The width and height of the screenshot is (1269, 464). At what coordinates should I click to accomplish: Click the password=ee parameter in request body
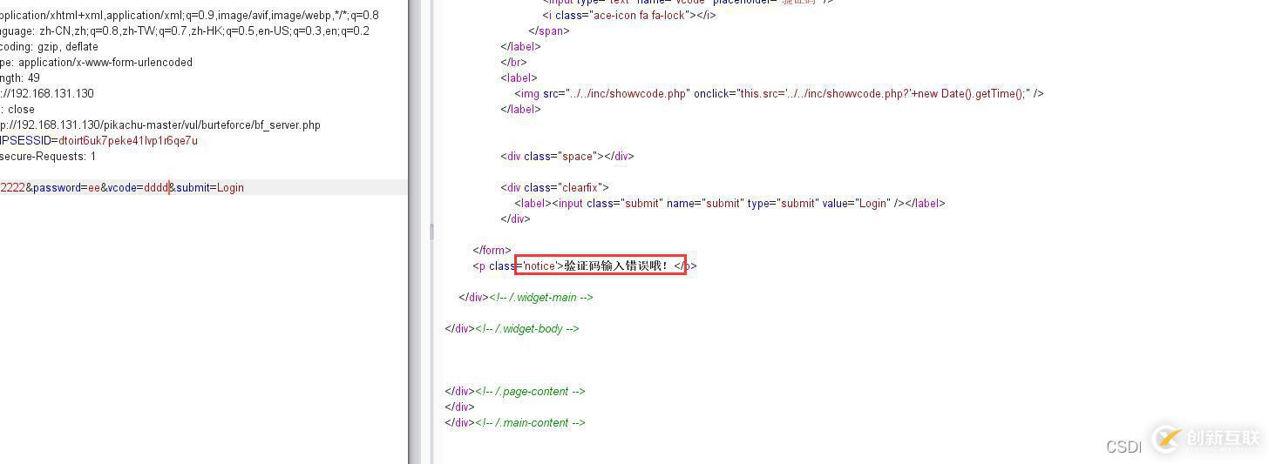pyautogui.click(x=66, y=188)
